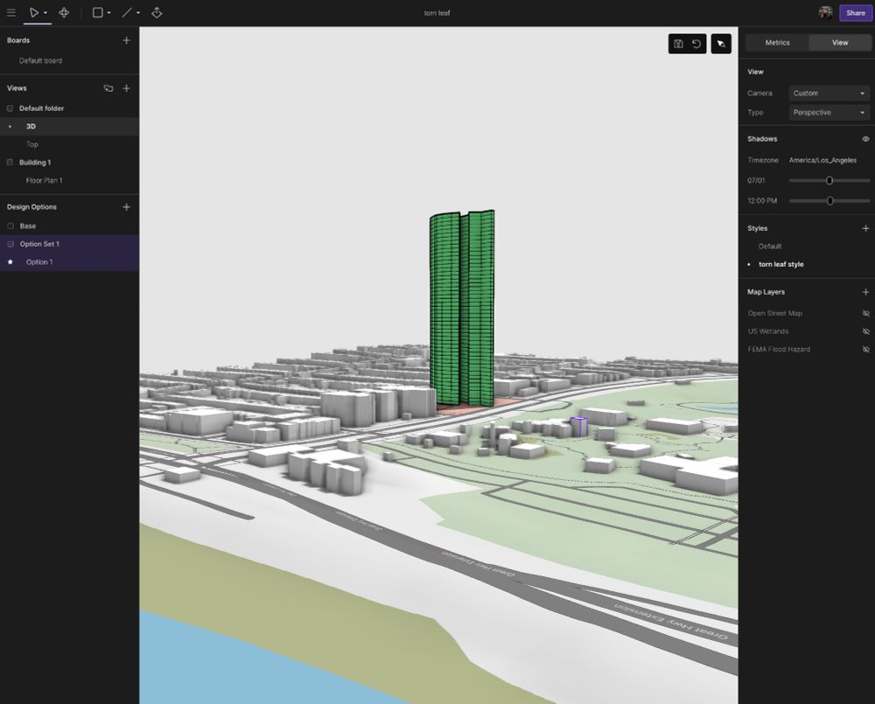Add a new board with the plus icon
875x704 pixels.
point(127,40)
